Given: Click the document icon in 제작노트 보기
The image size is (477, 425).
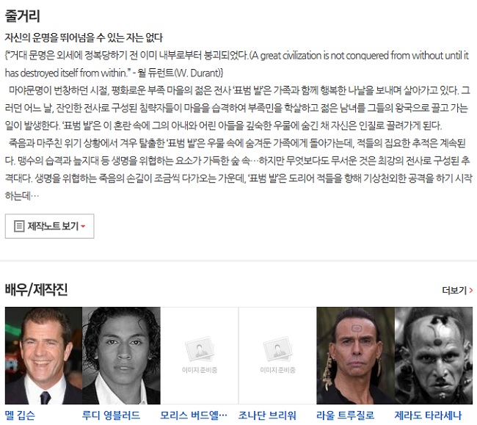Looking at the screenshot, I should tap(19, 226).
